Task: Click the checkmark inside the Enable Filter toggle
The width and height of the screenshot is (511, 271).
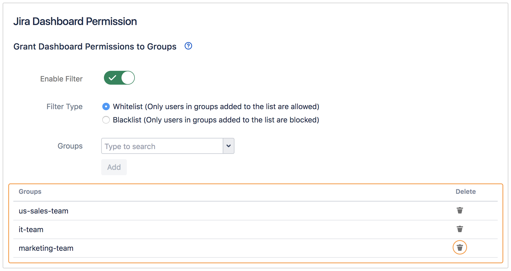Action: (113, 78)
